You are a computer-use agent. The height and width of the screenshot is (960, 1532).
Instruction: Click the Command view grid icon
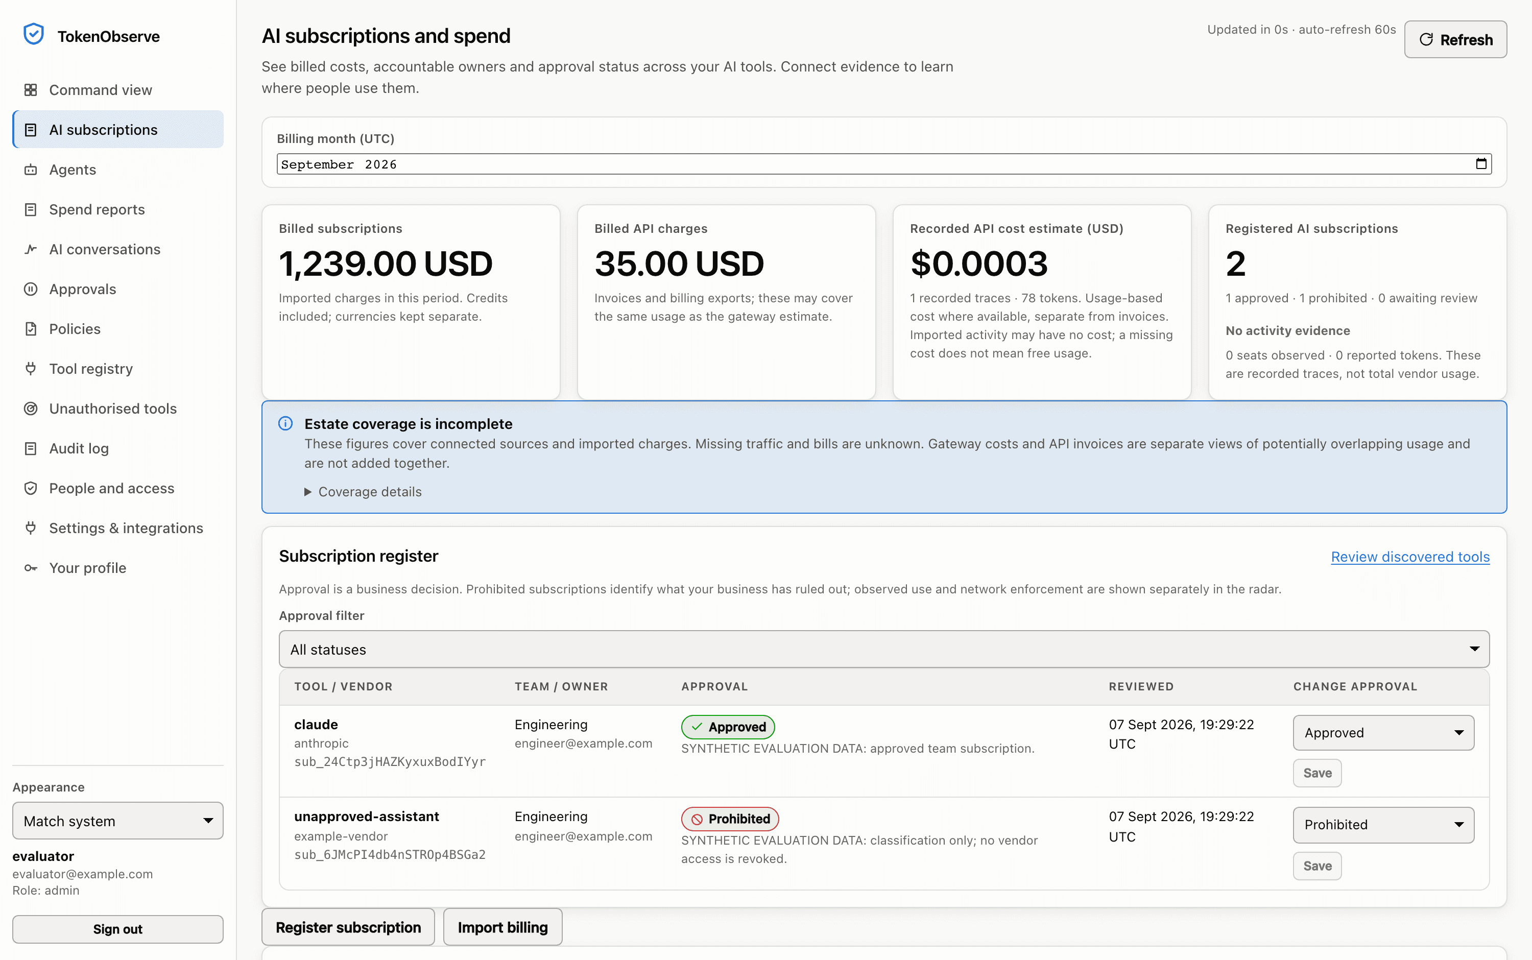(31, 89)
